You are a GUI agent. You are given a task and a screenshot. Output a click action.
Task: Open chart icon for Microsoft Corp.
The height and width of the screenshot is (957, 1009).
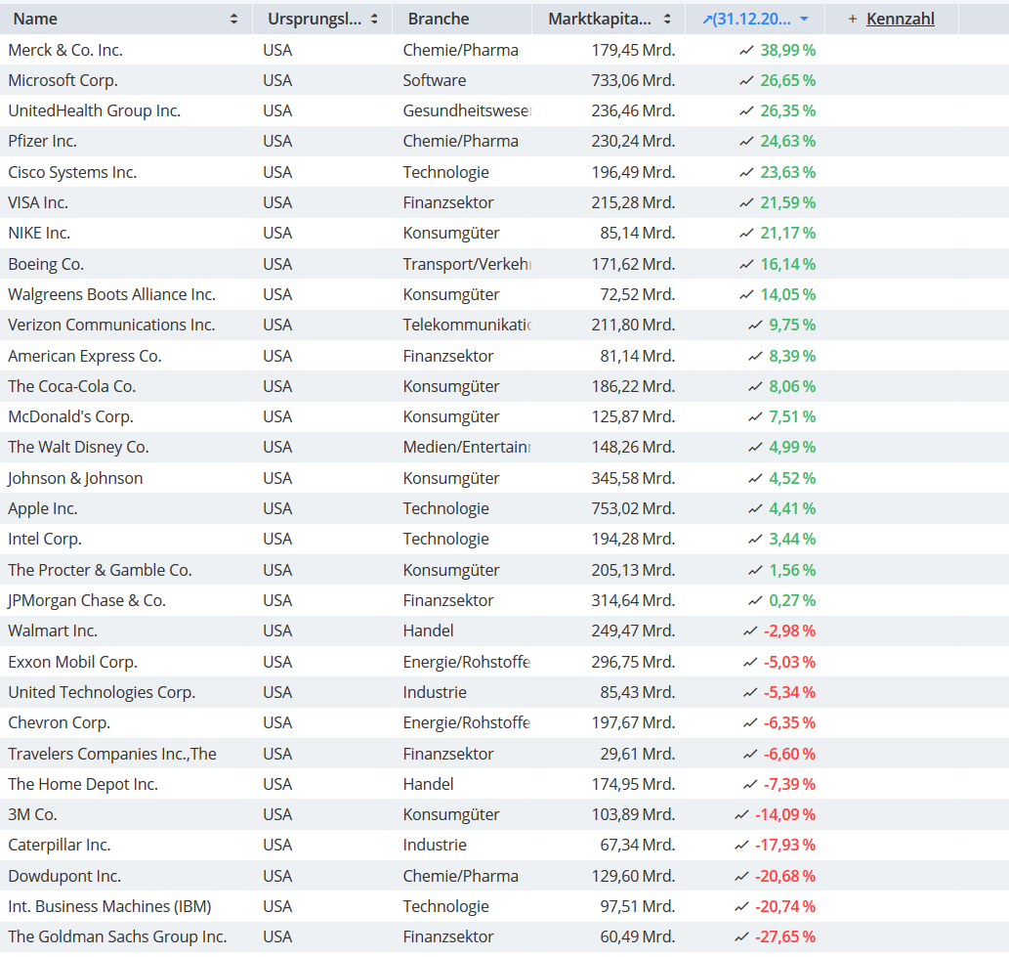click(x=746, y=80)
